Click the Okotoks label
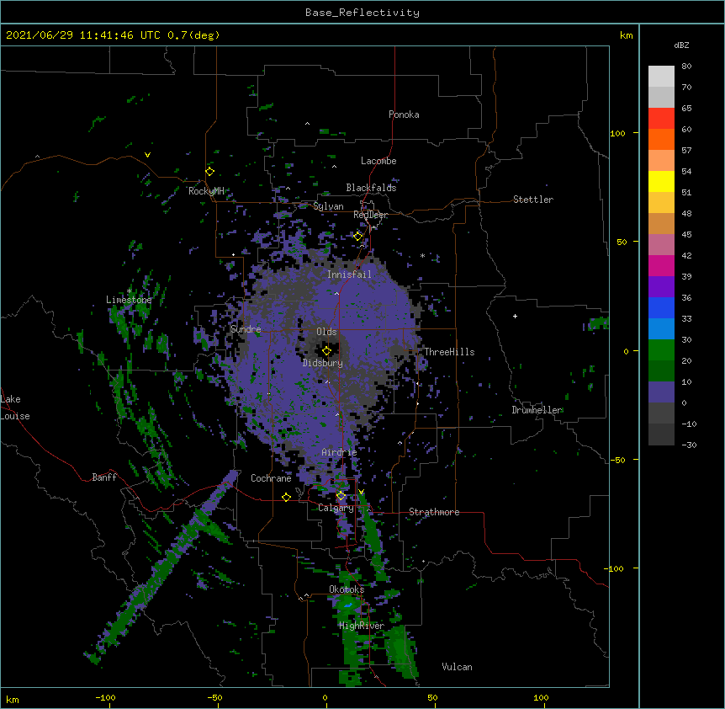This screenshot has width=725, height=709. [x=347, y=589]
